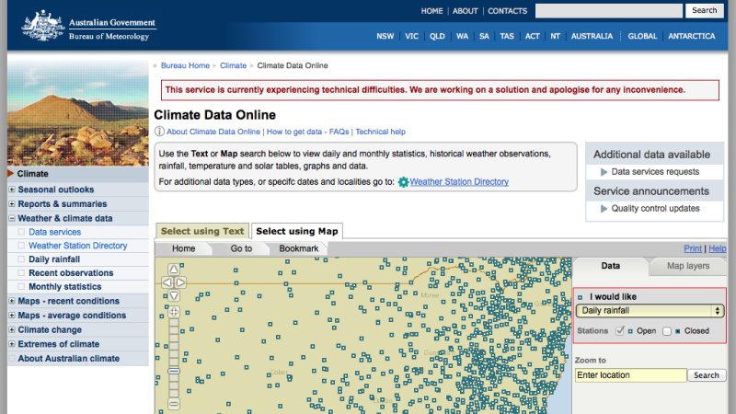Click the Climate breadcrumb link

[233, 65]
